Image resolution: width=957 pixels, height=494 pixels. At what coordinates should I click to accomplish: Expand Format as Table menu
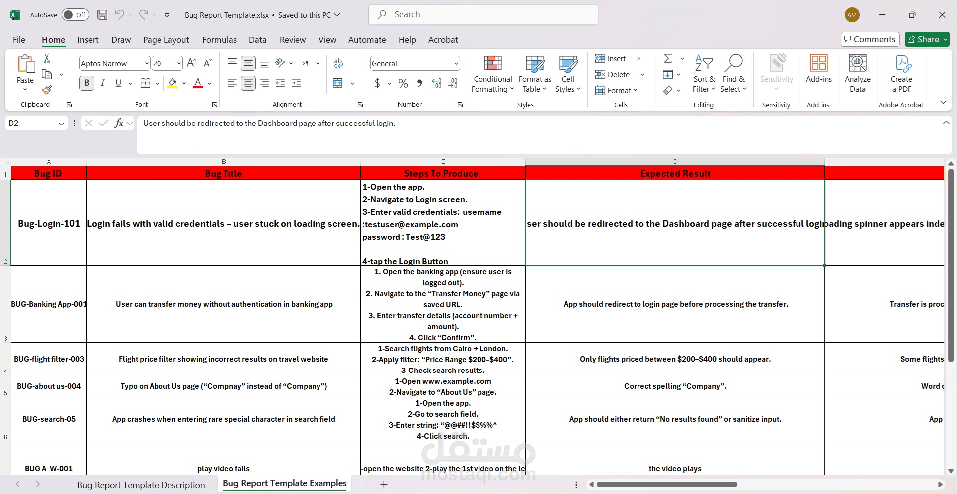535,74
